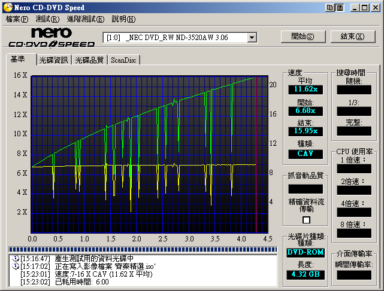This screenshot has height=291, width=384.
Task: Toggle the 精確資料流傳輸 checkbox
Action: [x=306, y=220]
